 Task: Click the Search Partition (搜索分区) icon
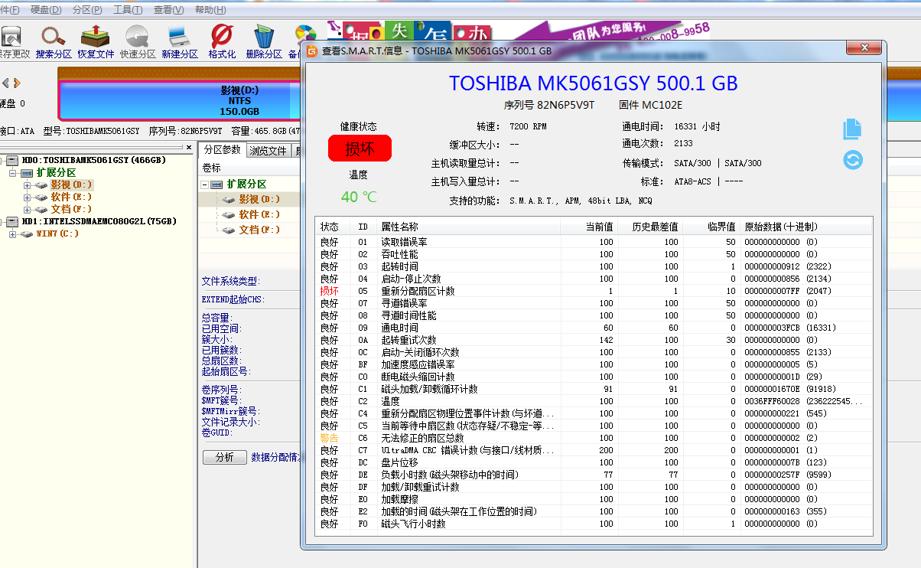[x=54, y=35]
